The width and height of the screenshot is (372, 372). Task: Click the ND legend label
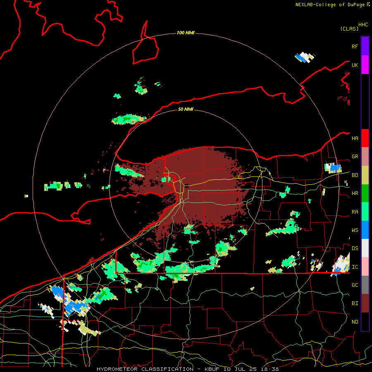tap(355, 322)
